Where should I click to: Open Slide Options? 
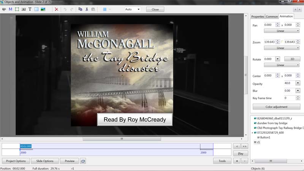click(45, 161)
